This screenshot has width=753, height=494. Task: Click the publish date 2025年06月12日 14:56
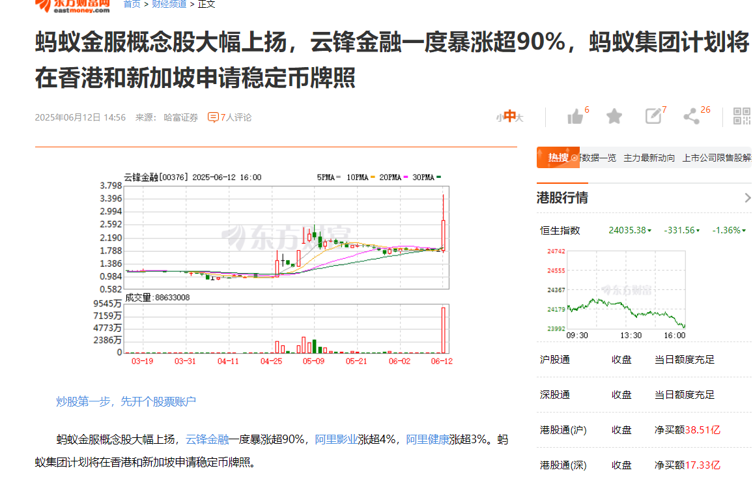[80, 118]
